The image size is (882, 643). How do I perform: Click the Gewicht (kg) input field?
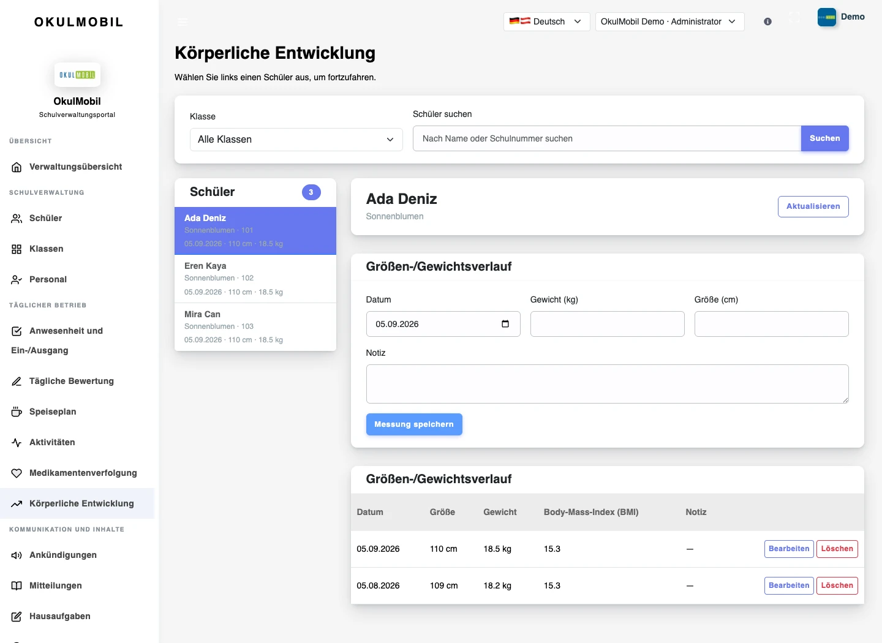coord(607,324)
